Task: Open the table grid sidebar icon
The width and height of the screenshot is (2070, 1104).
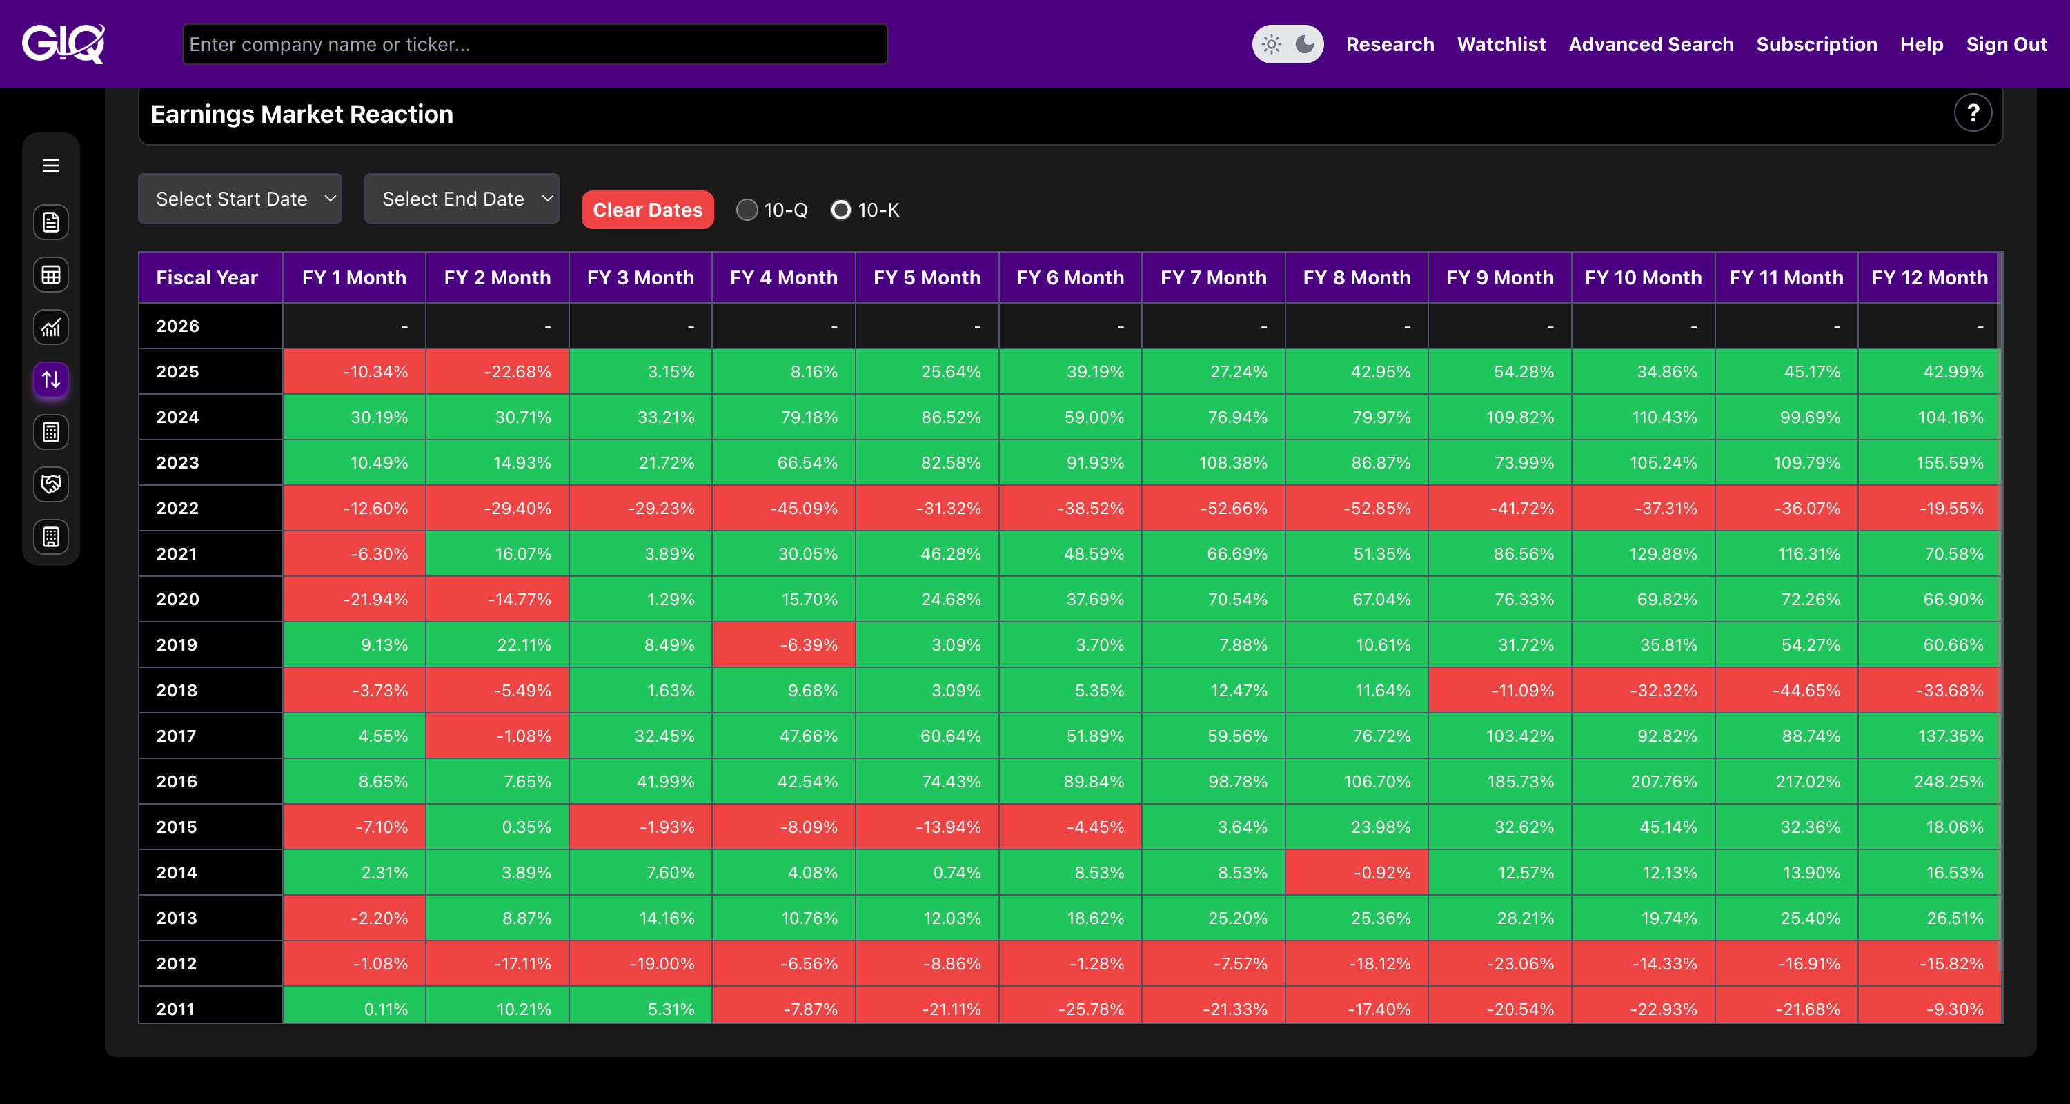Action: pos(50,275)
